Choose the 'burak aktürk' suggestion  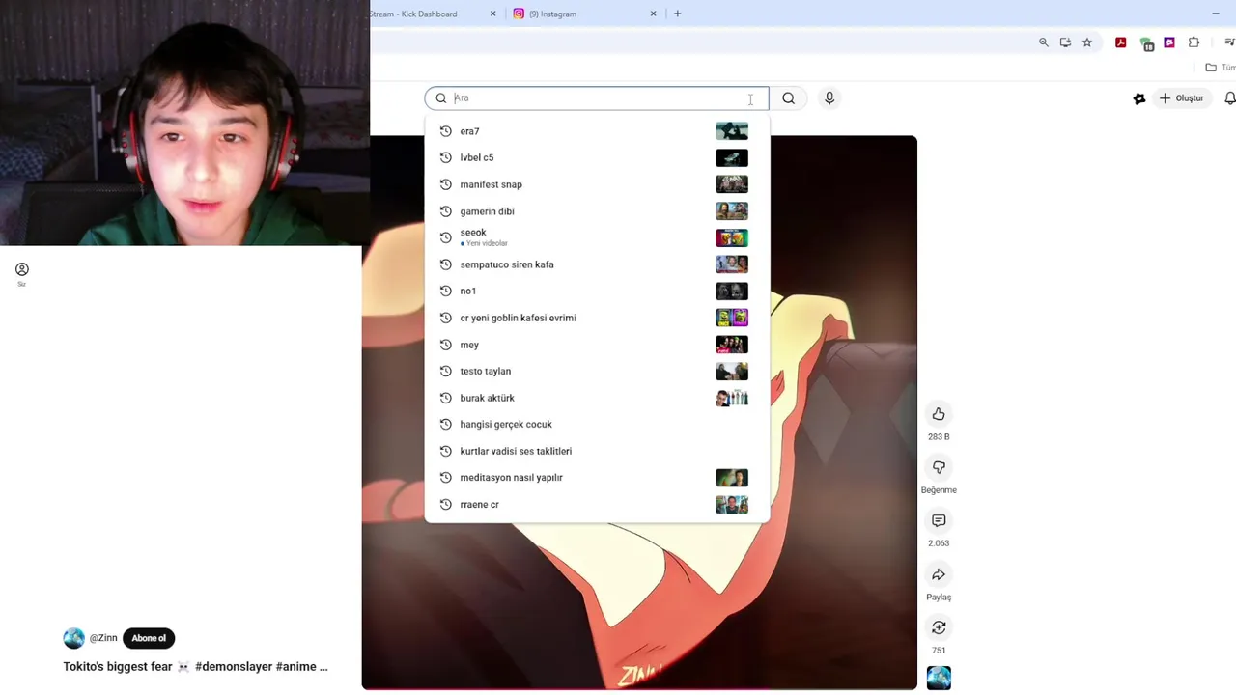pyautogui.click(x=597, y=398)
